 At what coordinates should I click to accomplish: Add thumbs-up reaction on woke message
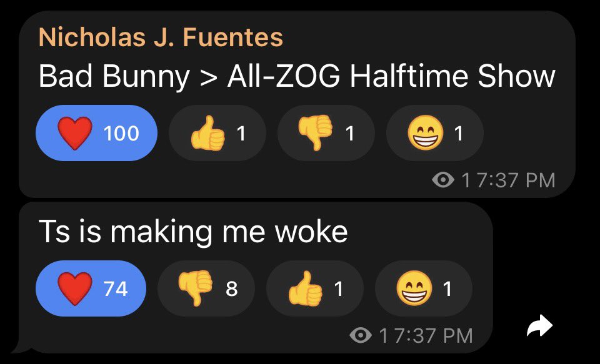click(x=314, y=288)
